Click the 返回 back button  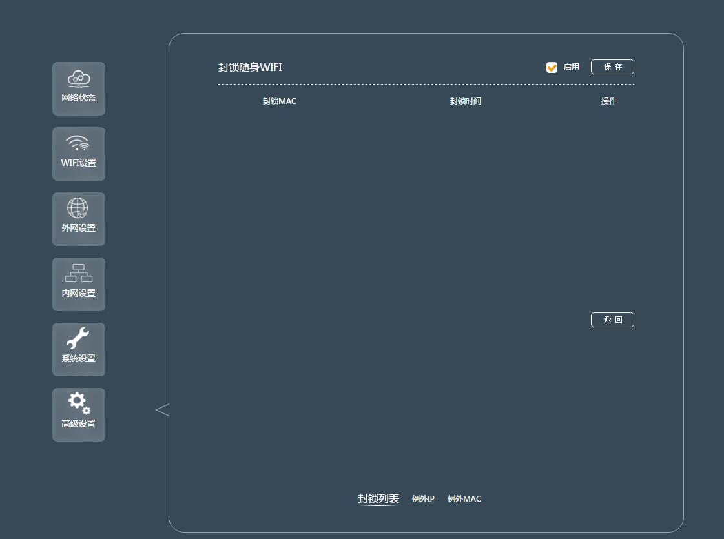tap(612, 320)
